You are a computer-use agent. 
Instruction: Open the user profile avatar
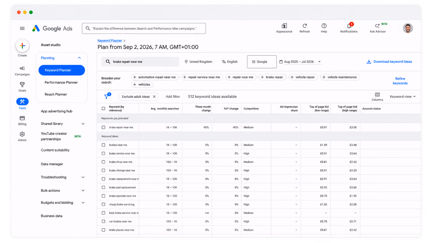408,28
